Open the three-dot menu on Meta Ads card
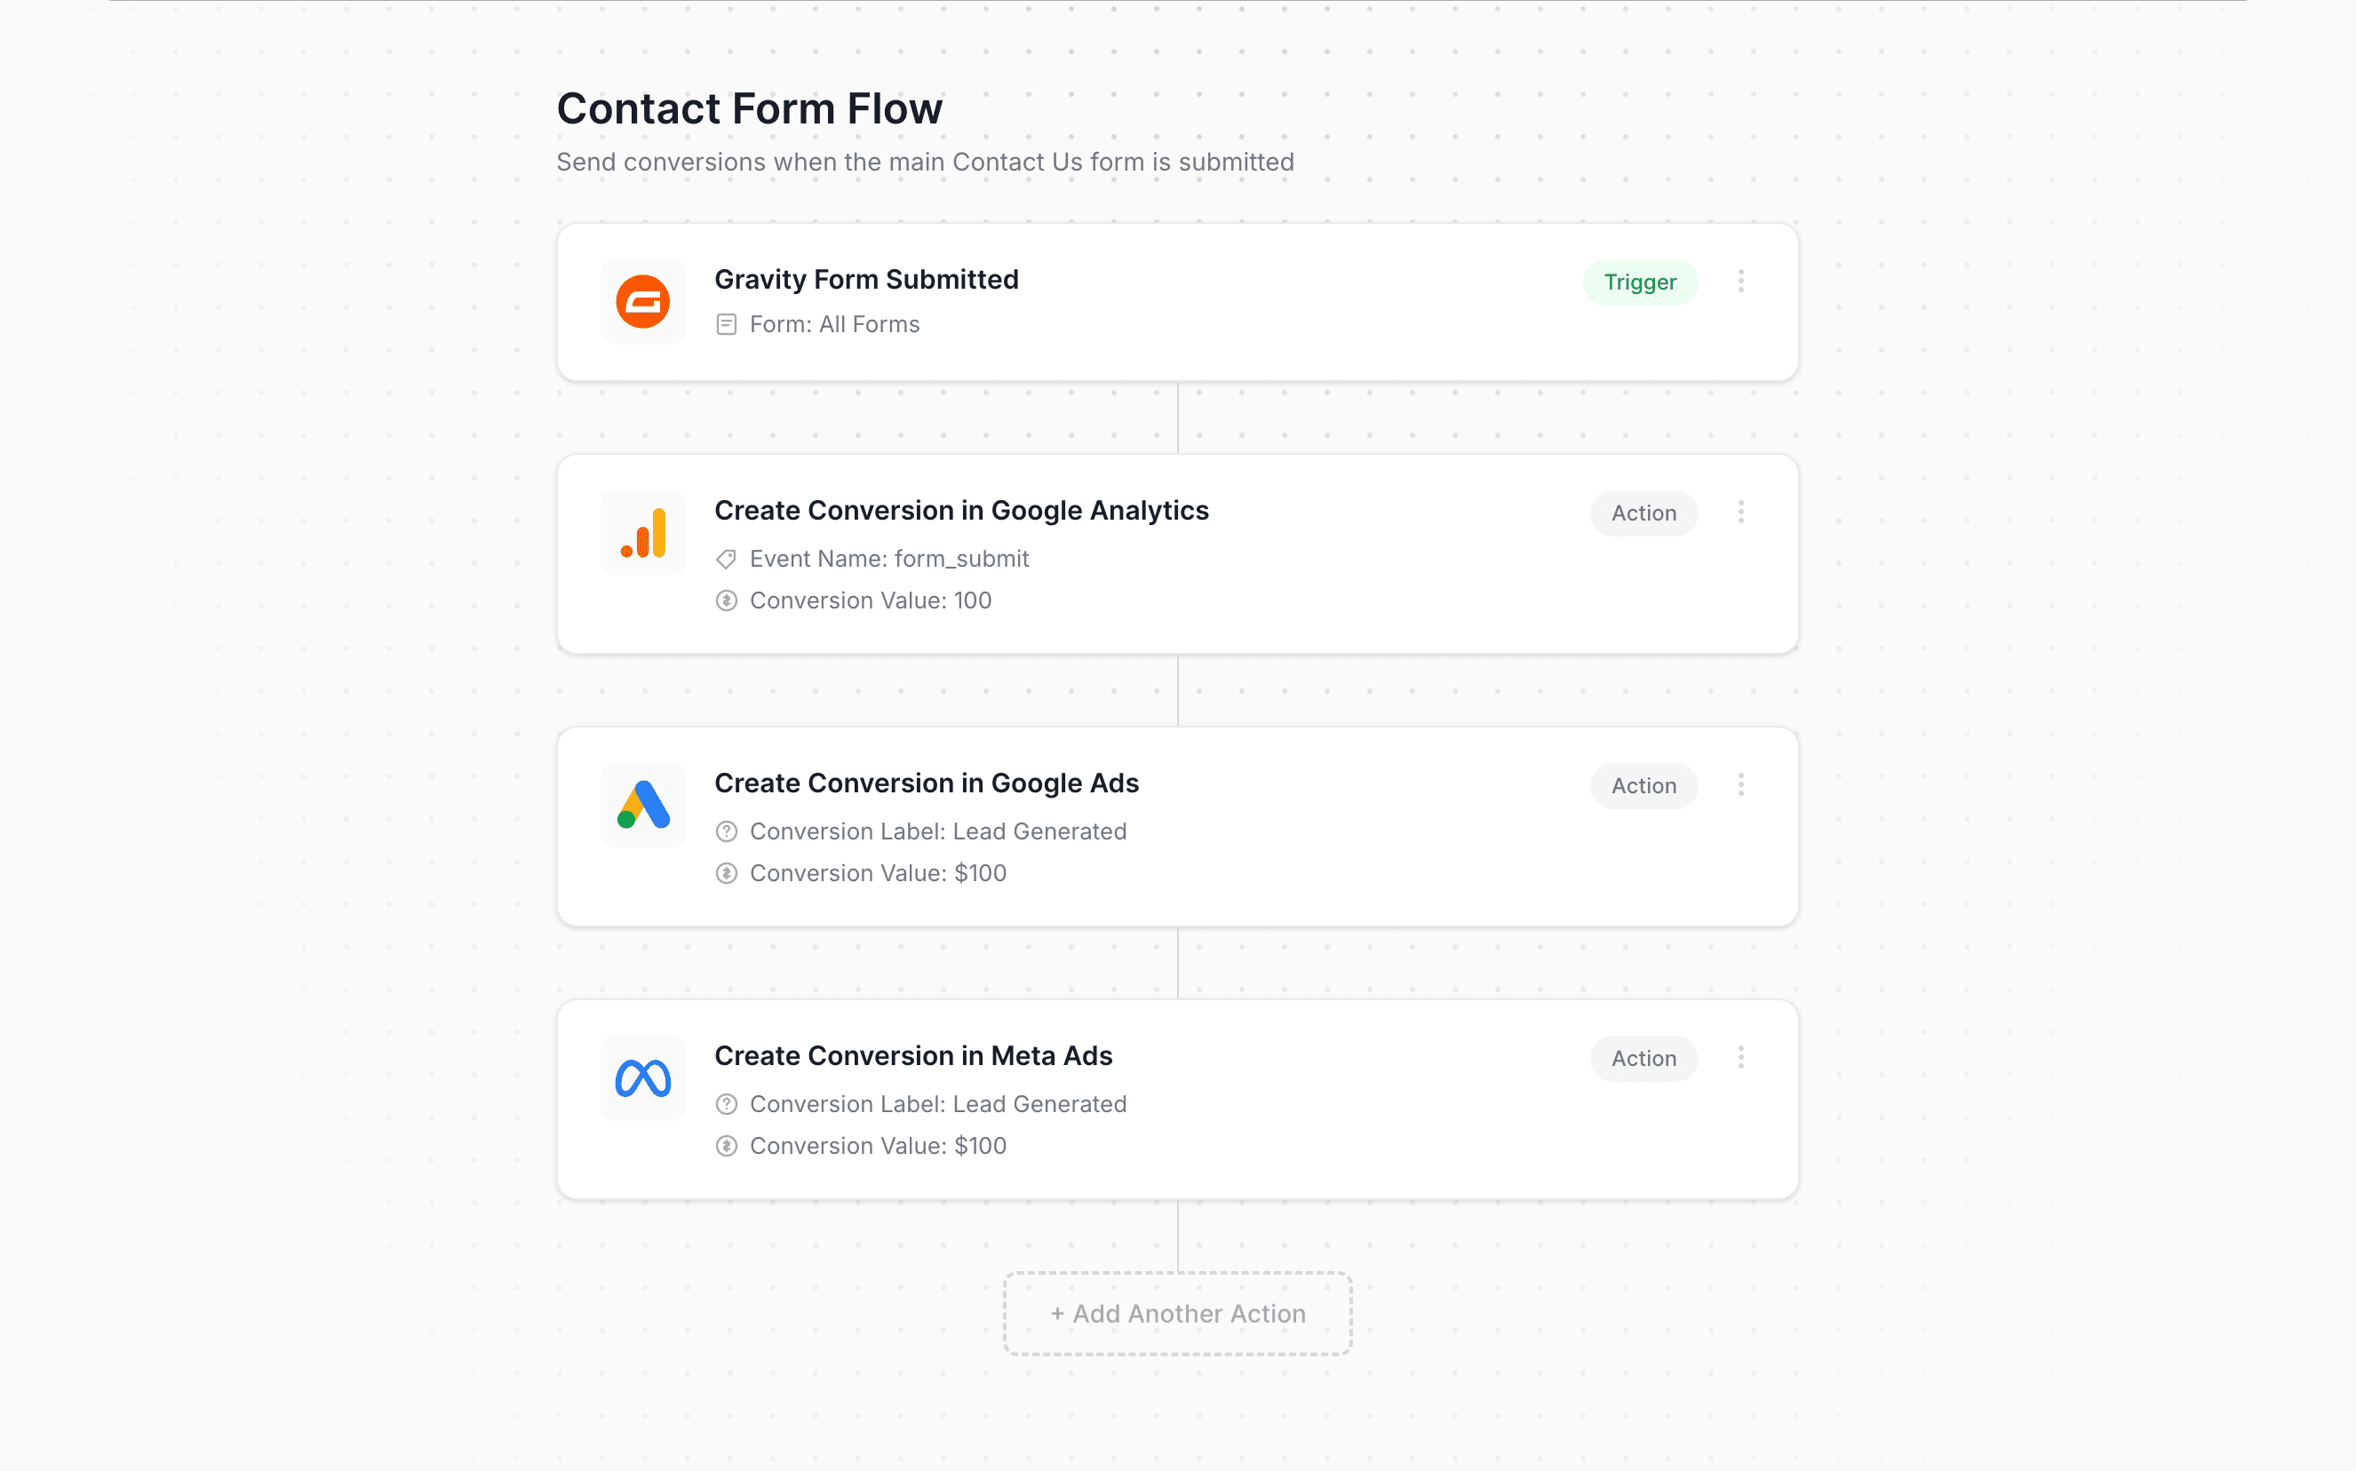The width and height of the screenshot is (2356, 1471). (x=1741, y=1058)
